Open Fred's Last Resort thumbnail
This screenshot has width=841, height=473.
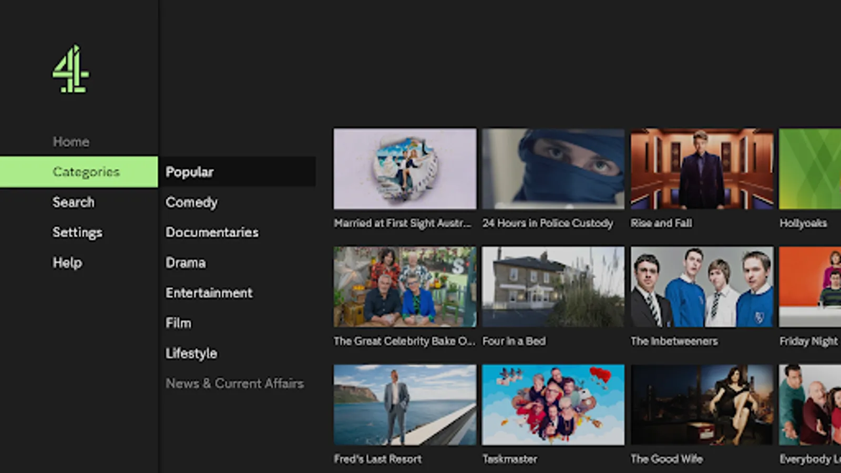point(405,405)
